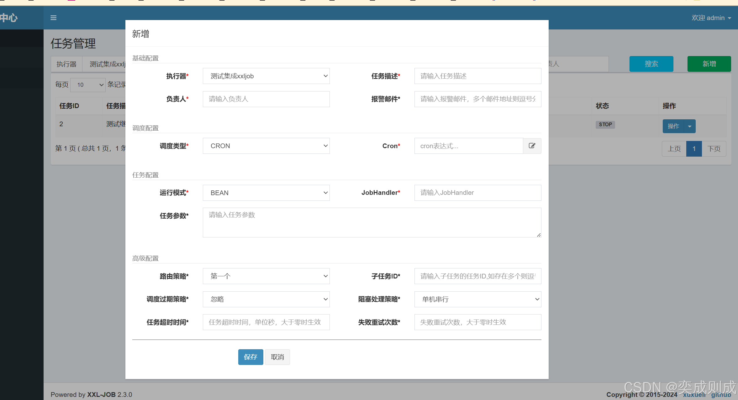The width and height of the screenshot is (738, 400).
Task: Expand the 阻塞处理策略 dropdown
Action: 477,299
